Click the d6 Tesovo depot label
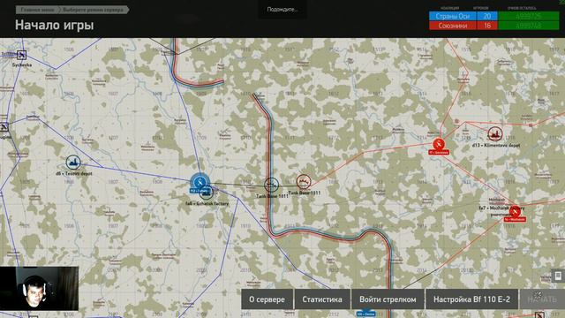This screenshot has width=565, height=318. [74, 173]
